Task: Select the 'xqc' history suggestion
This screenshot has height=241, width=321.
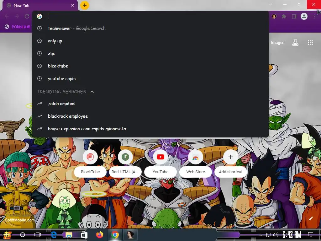Action: click(x=150, y=53)
